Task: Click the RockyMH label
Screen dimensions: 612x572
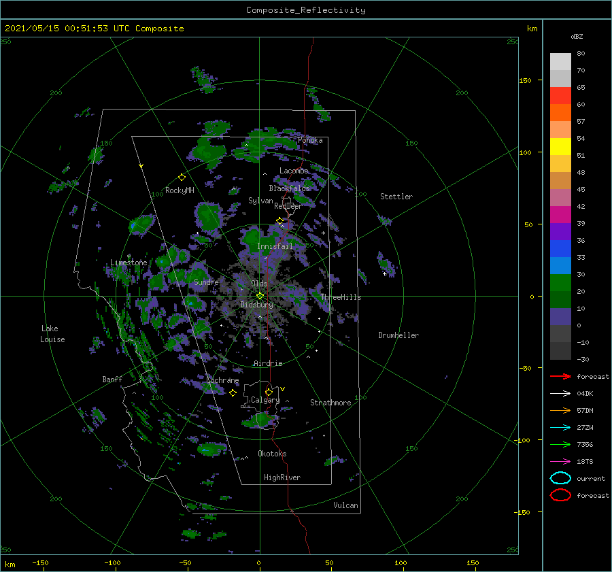Action: 180,190
